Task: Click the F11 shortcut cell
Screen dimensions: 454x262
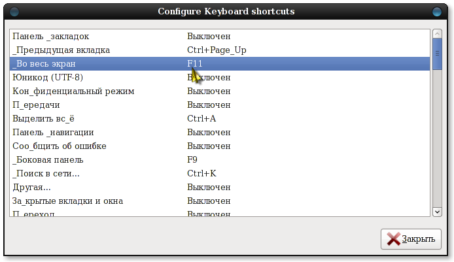Action: 194,63
